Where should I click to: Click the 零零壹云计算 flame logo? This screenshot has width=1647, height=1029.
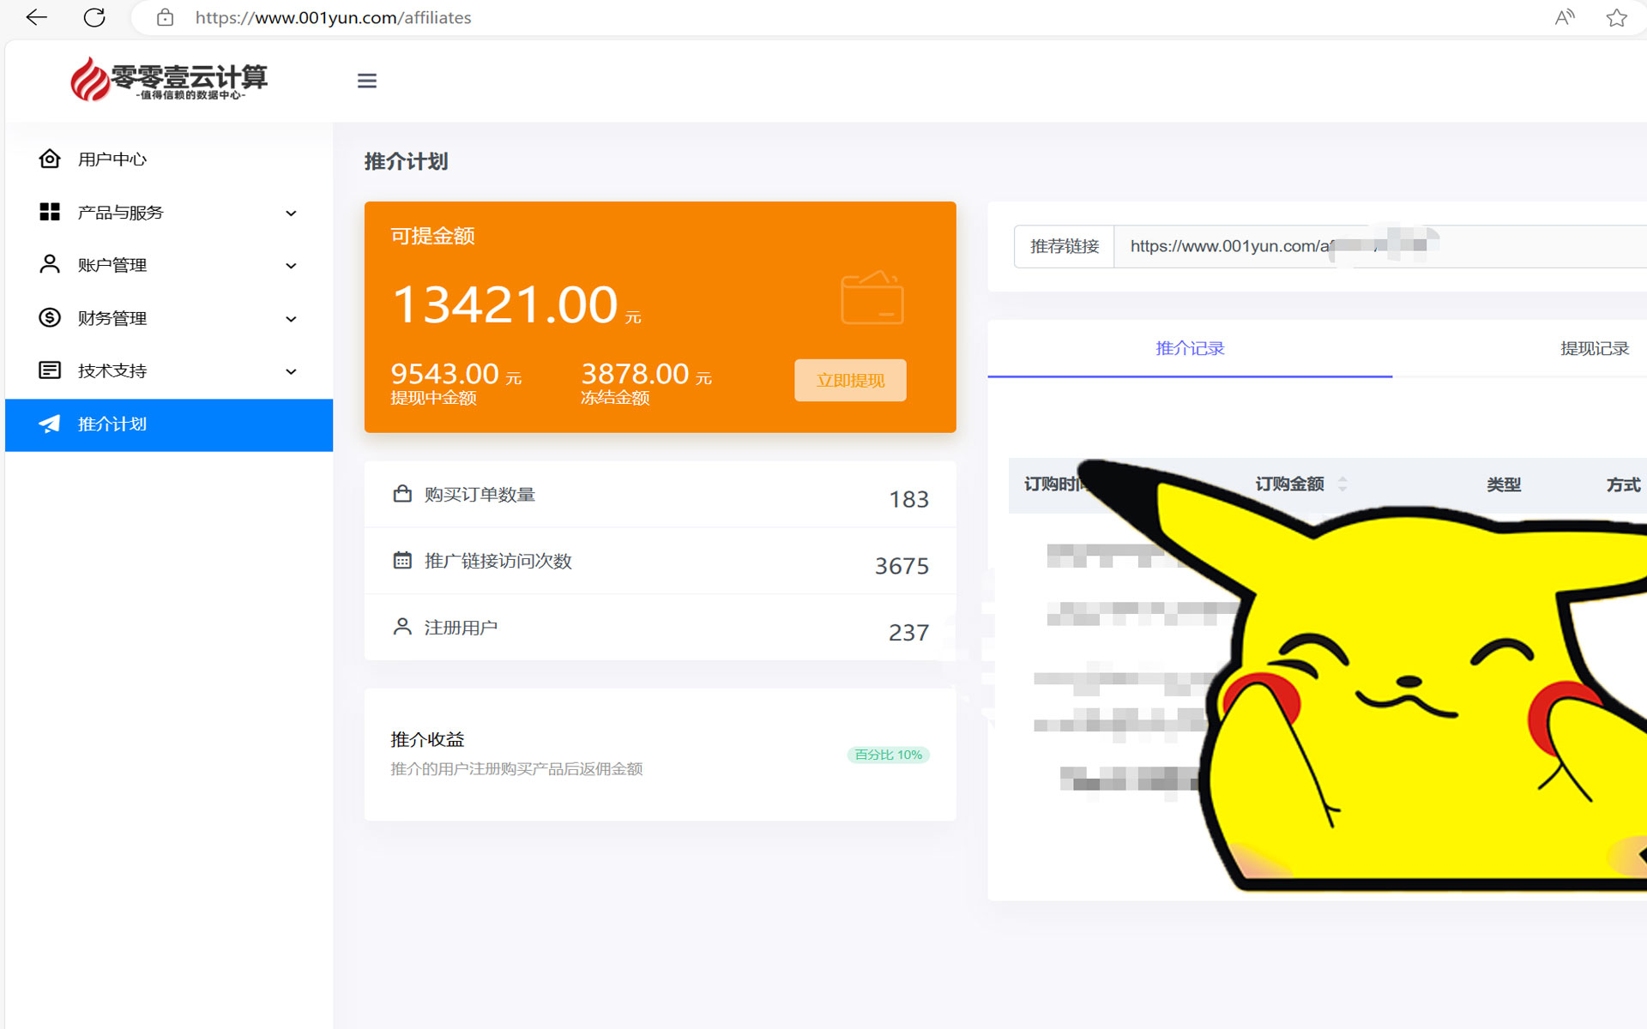(169, 80)
